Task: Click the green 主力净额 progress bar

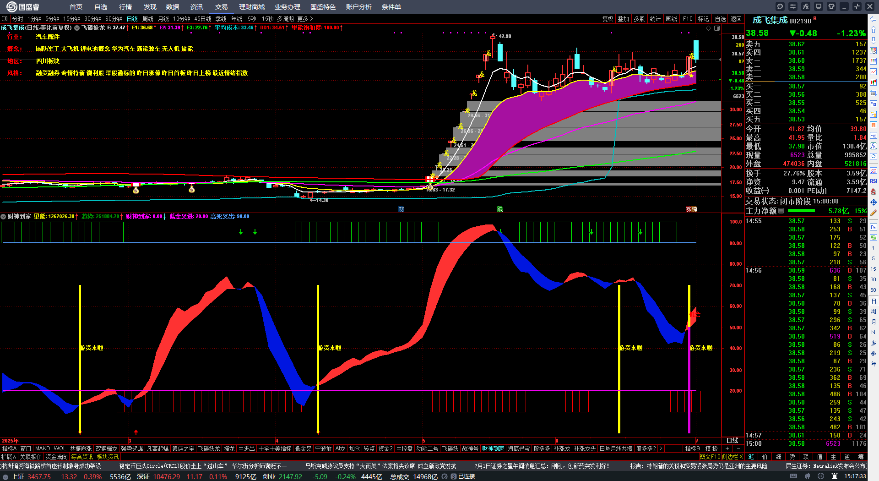Action: coord(801,211)
